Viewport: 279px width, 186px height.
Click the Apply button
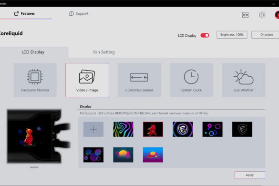[x=249, y=175]
